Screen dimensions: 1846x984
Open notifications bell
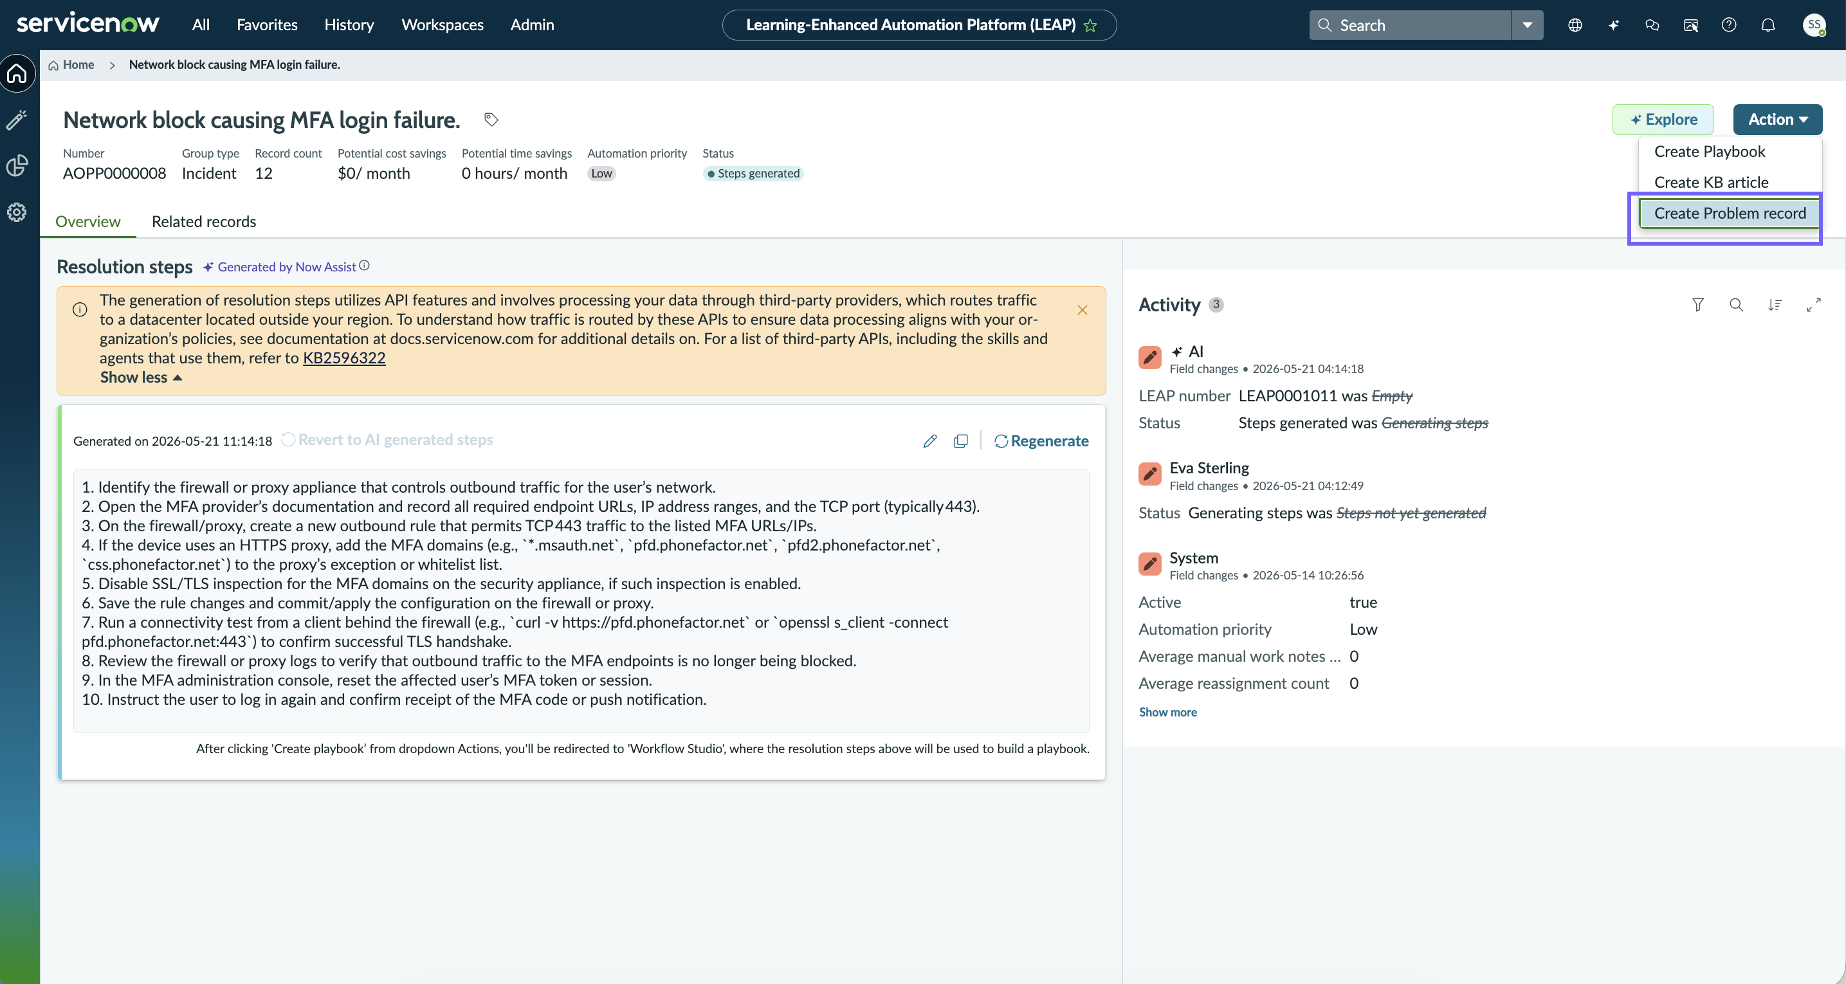point(1768,25)
